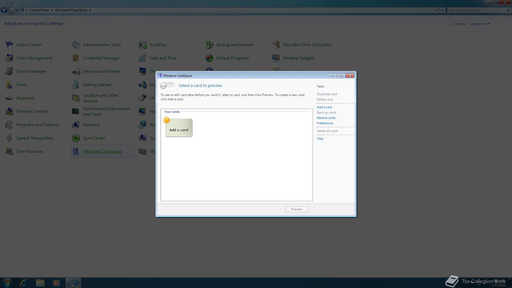Viewport: 512px width, 288px height.
Task: Click the Add a card tile
Action: click(178, 128)
